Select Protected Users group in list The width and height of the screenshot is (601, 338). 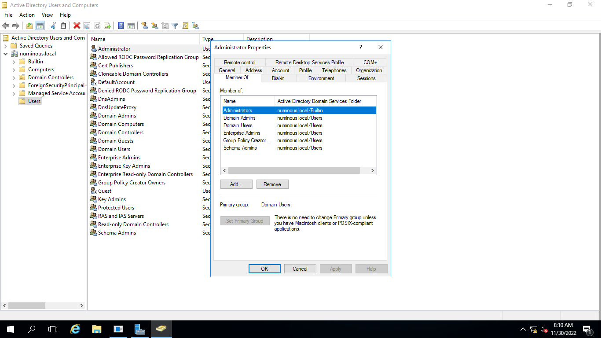pos(116,208)
